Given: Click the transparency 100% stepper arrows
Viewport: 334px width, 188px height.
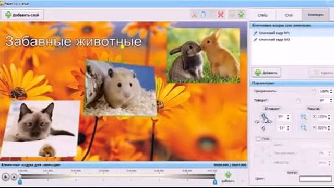Looking at the screenshot, I should pos(331,91).
